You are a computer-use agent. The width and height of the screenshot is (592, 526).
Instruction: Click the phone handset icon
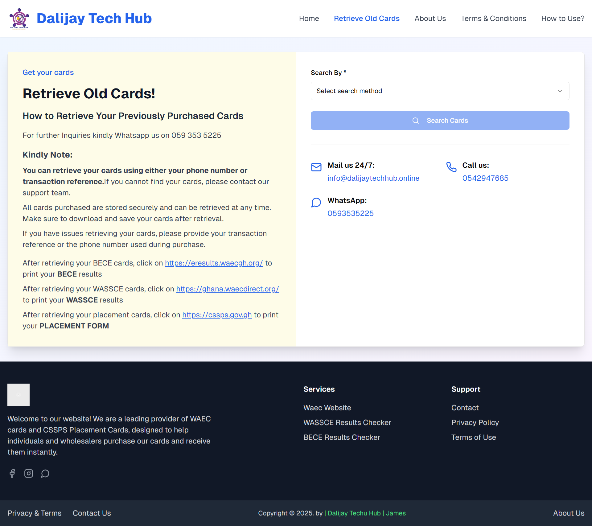coord(451,167)
